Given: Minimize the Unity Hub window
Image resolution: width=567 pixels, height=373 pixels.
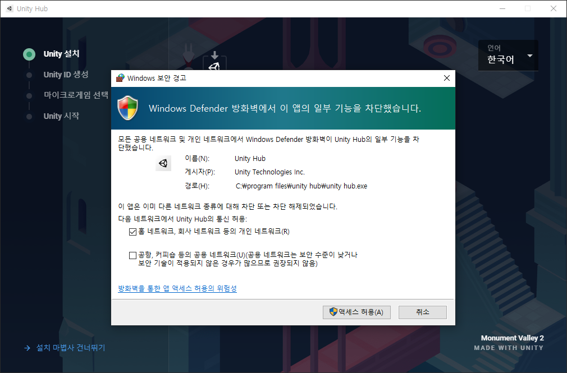Looking at the screenshot, I should coord(502,8).
